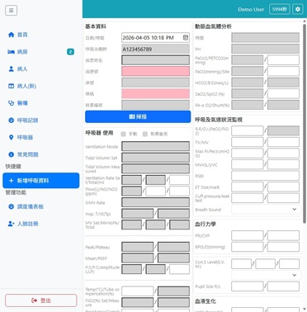Tick the 手動 checkbox
Image resolution: width=307 pixels, height=312 pixels.
point(123,134)
